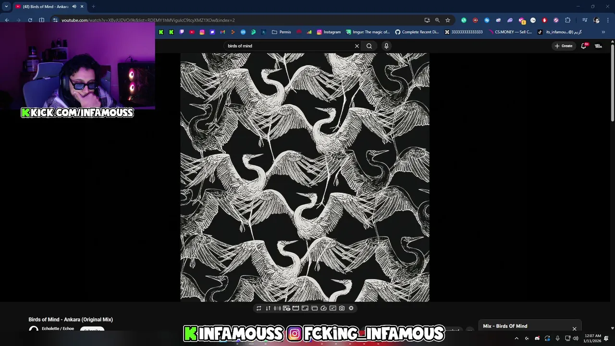Close the Mix - Birds Of Mind panel

point(574,329)
